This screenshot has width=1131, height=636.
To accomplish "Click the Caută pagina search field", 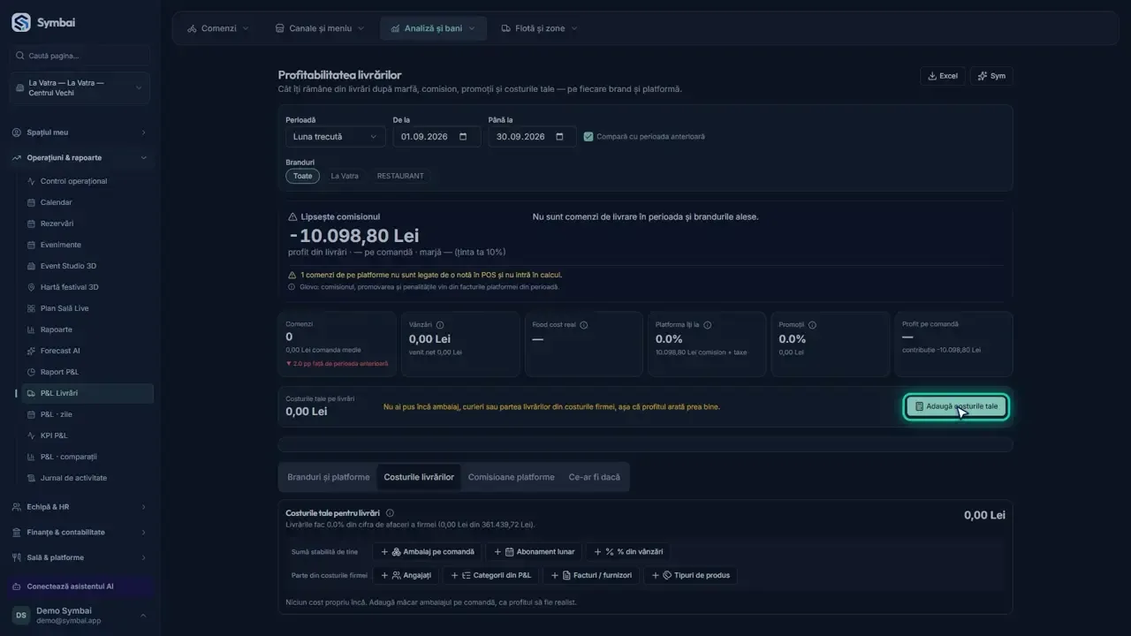I will pyautogui.click(x=80, y=56).
